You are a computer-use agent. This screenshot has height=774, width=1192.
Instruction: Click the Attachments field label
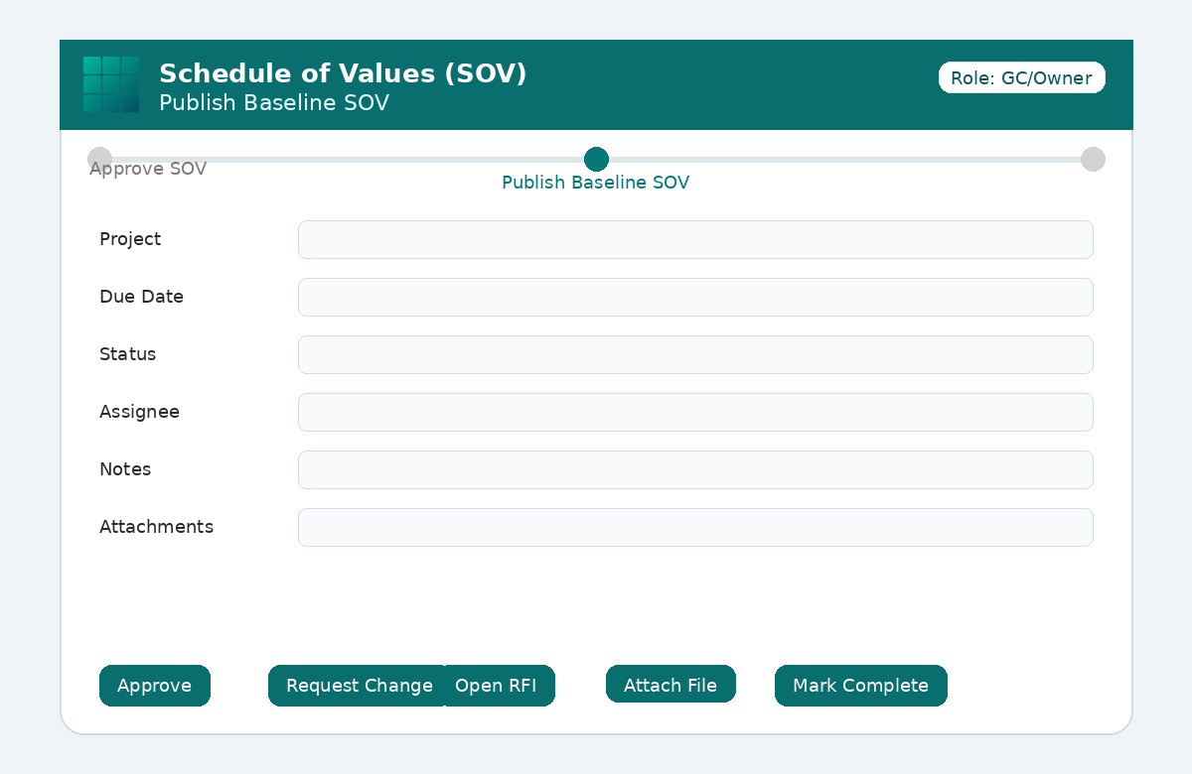click(x=156, y=527)
